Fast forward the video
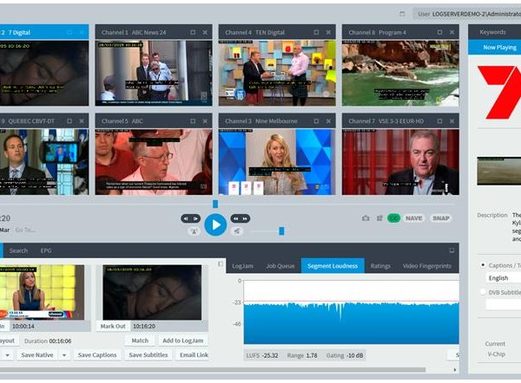 pos(245,218)
